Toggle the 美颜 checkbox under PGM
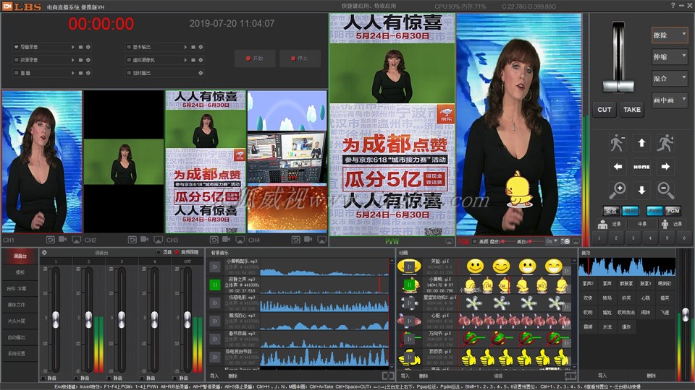695x390 pixels. 475,241
